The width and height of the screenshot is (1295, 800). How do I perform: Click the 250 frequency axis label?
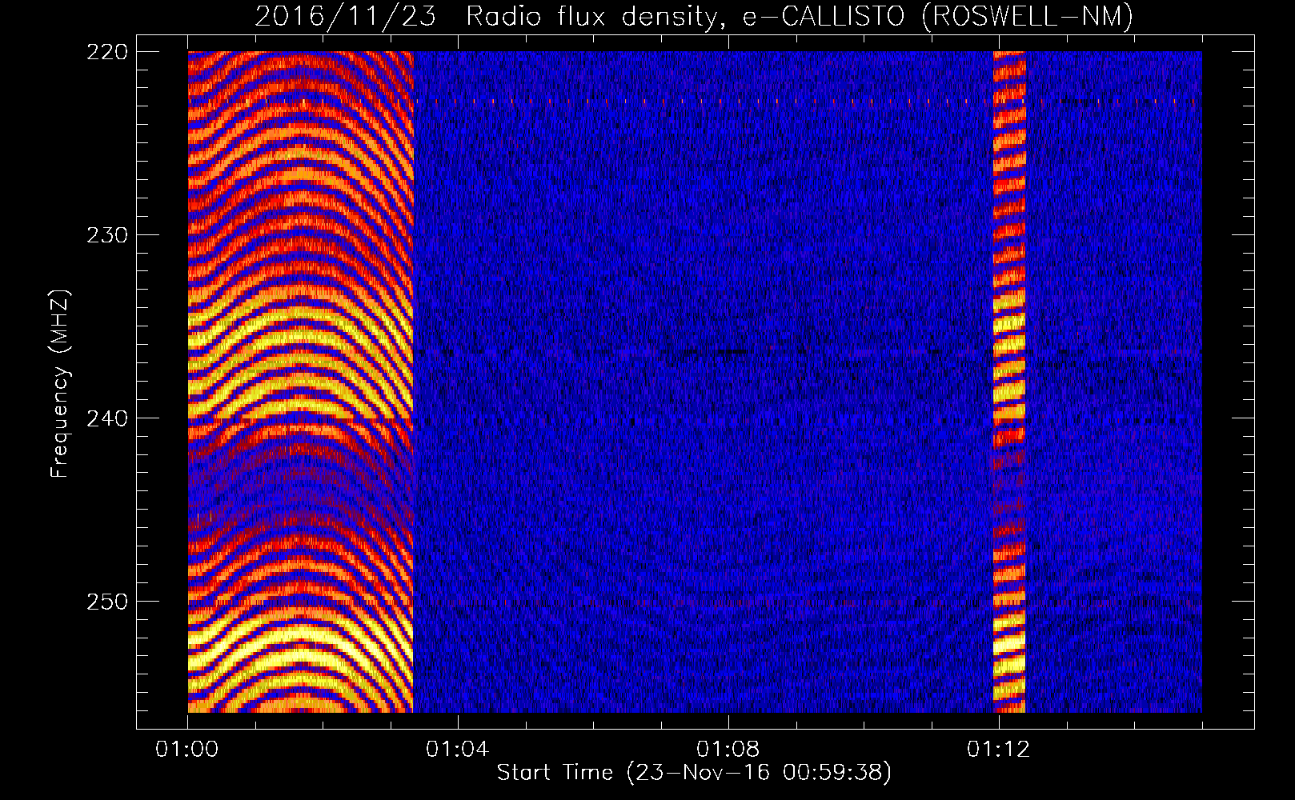(106, 602)
